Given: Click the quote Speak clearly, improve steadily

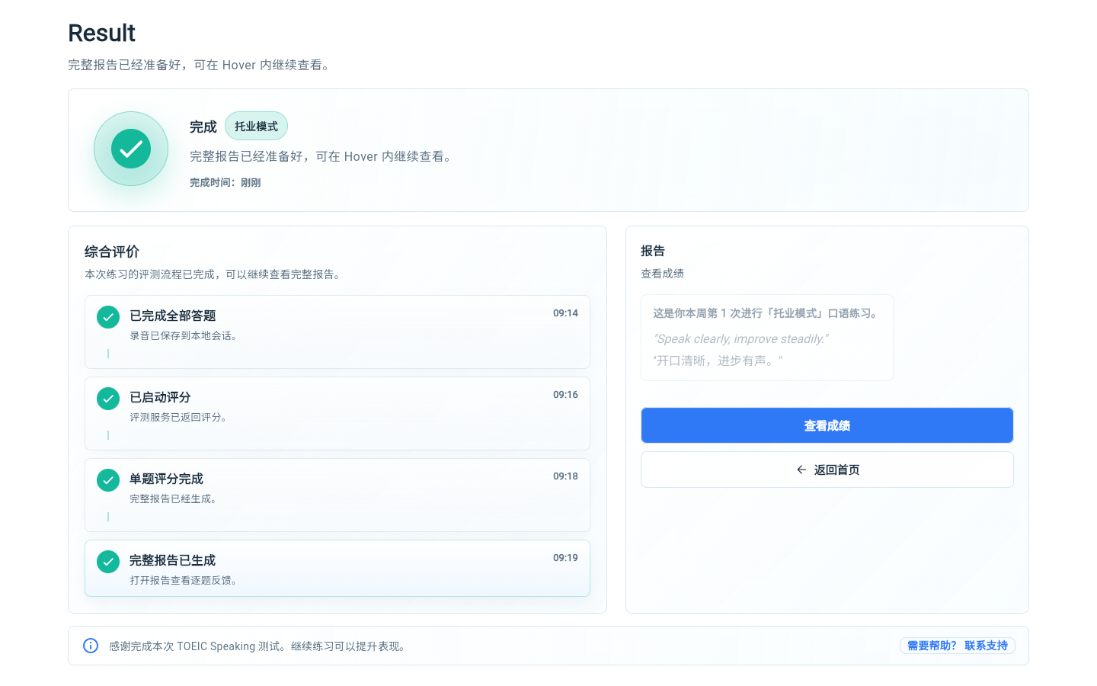Looking at the screenshot, I should 740,339.
